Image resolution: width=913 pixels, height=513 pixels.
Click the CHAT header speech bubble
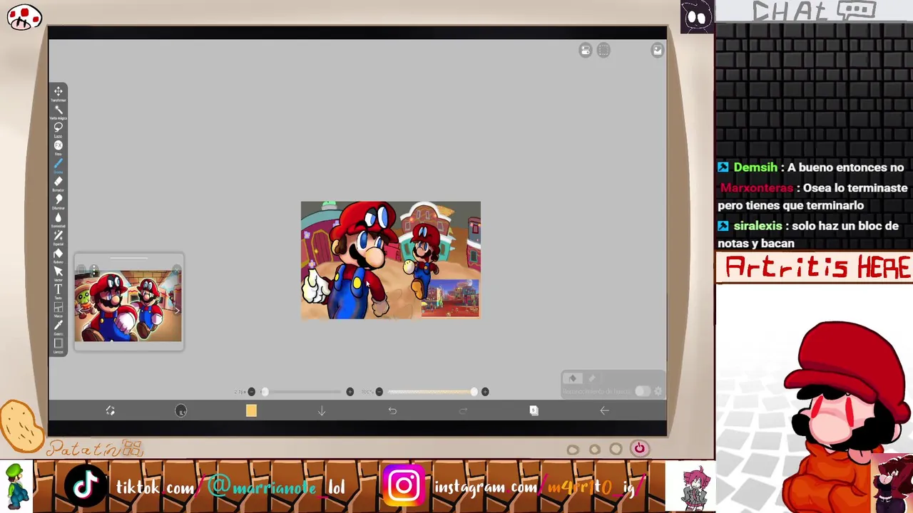coord(855,11)
